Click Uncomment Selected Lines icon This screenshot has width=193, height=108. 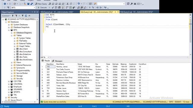point(93,7)
